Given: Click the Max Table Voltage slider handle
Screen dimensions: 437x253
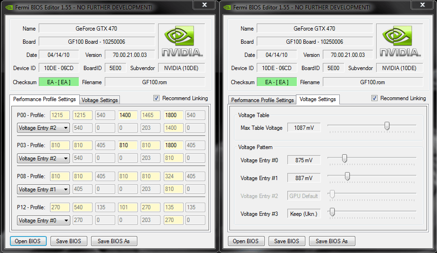Looking at the screenshot, I should point(387,126).
